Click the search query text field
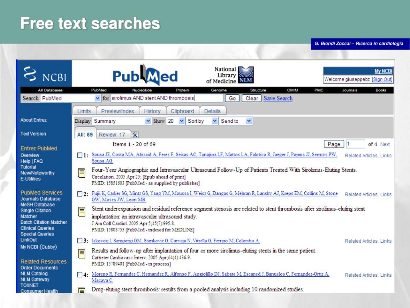This screenshot has width=410, height=308. (167, 98)
